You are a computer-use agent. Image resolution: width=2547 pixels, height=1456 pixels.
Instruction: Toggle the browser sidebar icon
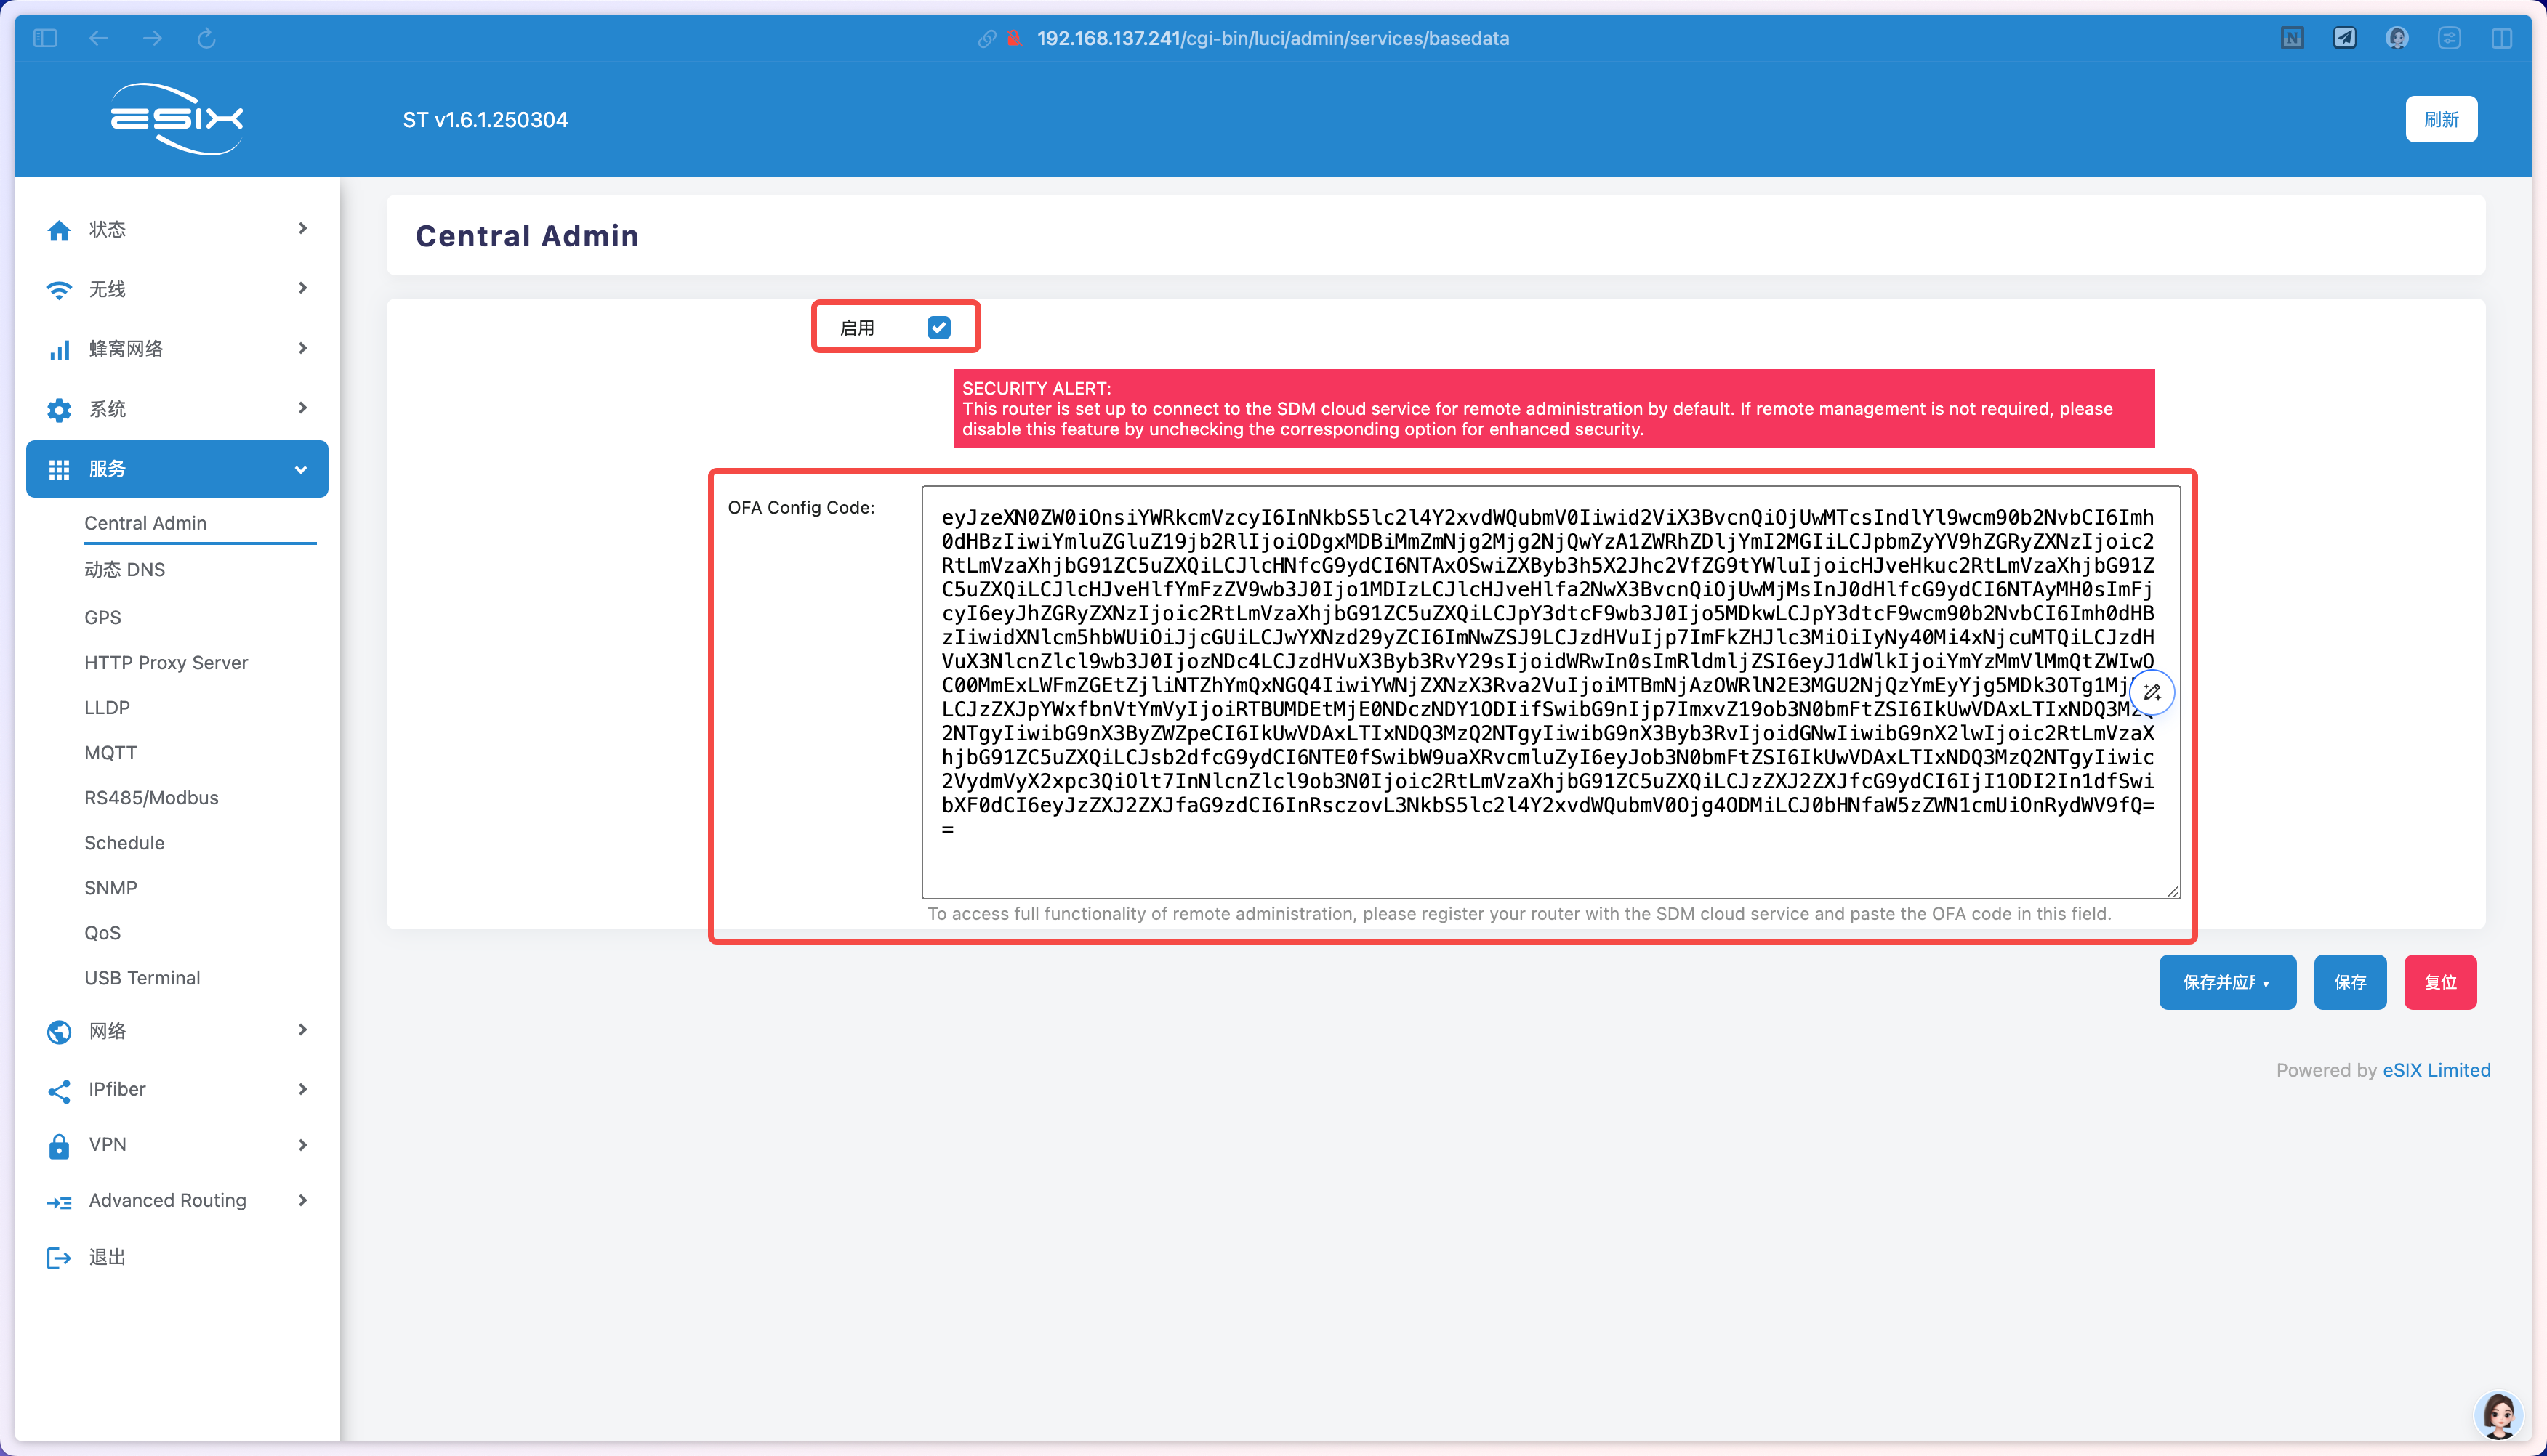tap(45, 38)
